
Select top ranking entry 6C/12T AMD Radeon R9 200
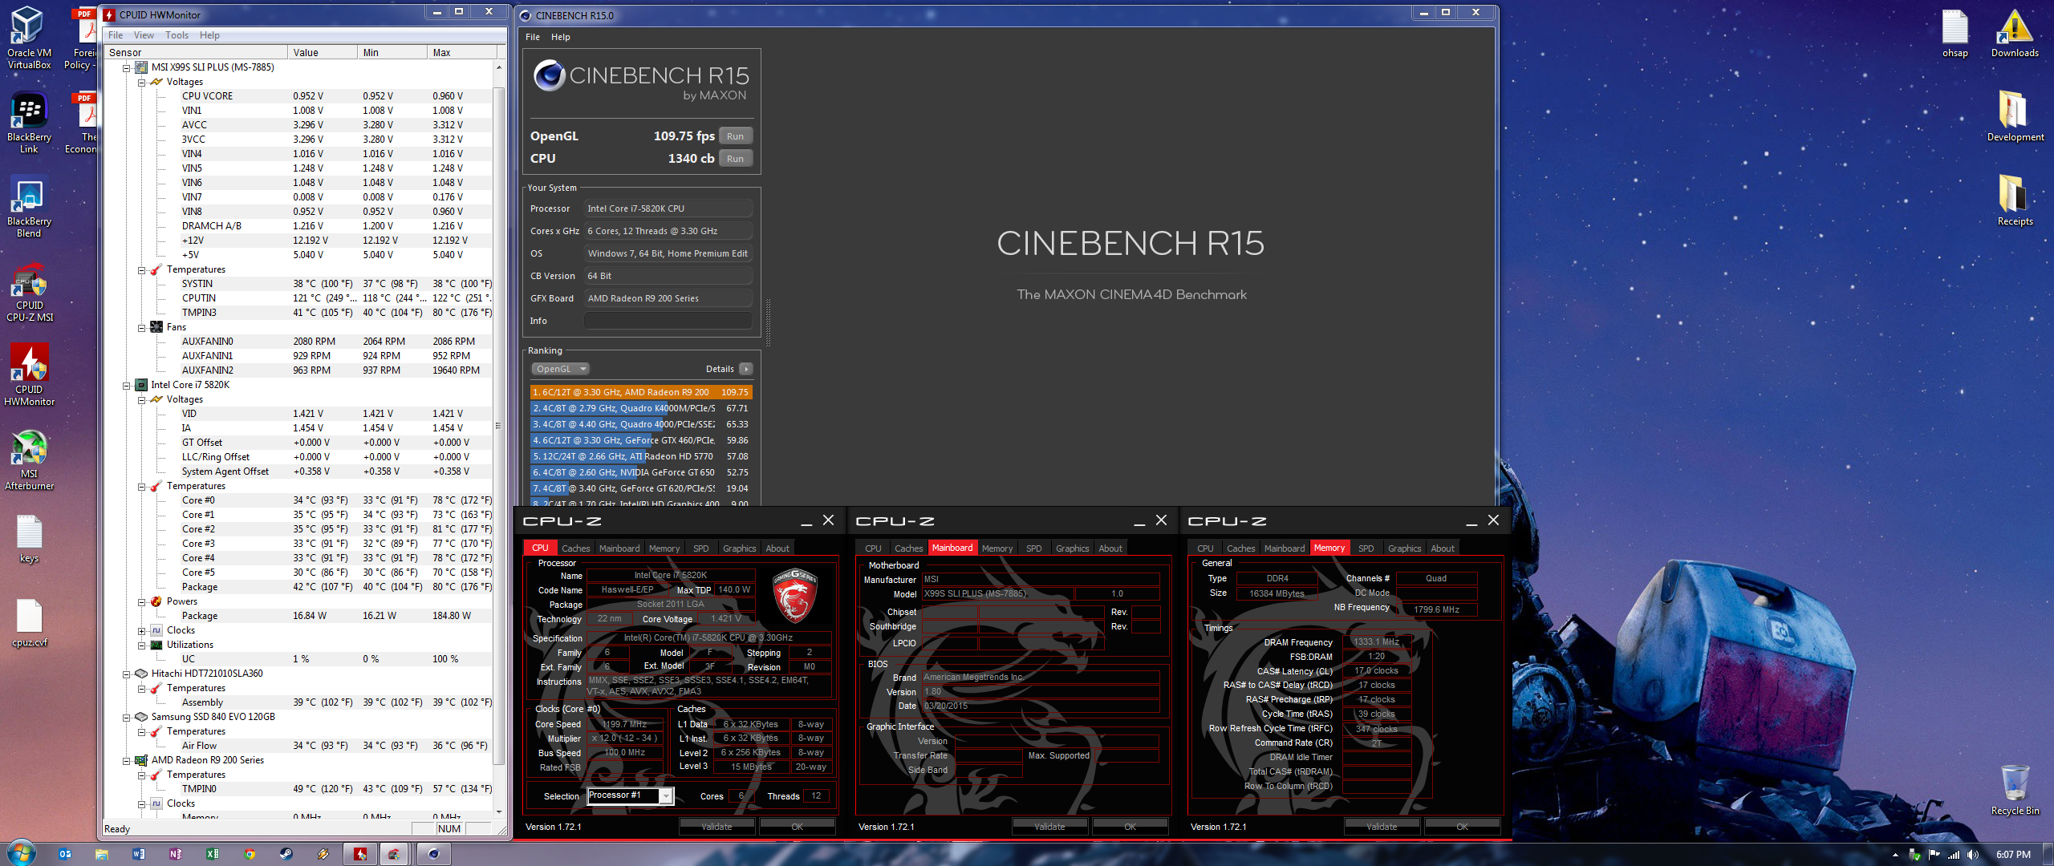click(641, 392)
